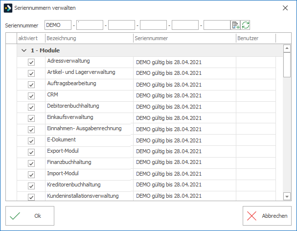Collapse the 1 - Module group
This screenshot has width=297, height=231.
tap(24, 50)
